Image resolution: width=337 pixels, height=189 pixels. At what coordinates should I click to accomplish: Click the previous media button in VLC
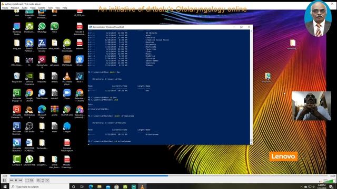coord(12,181)
